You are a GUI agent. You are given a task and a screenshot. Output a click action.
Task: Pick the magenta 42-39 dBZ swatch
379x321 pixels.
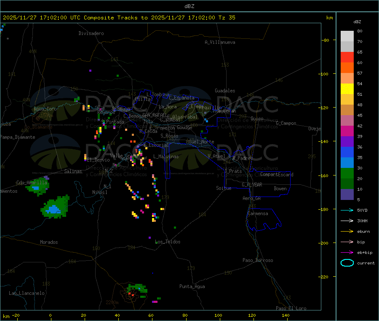coord(347,131)
